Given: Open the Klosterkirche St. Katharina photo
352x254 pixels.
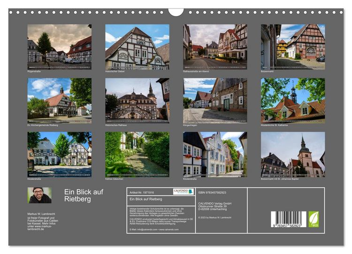Looking at the screenshot, I should (x=293, y=101).
